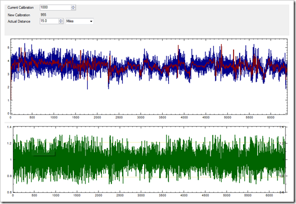Click the 1.4 y-axis label on the green chart
Image resolution: width=296 pixels, height=204 pixels.
[9, 127]
